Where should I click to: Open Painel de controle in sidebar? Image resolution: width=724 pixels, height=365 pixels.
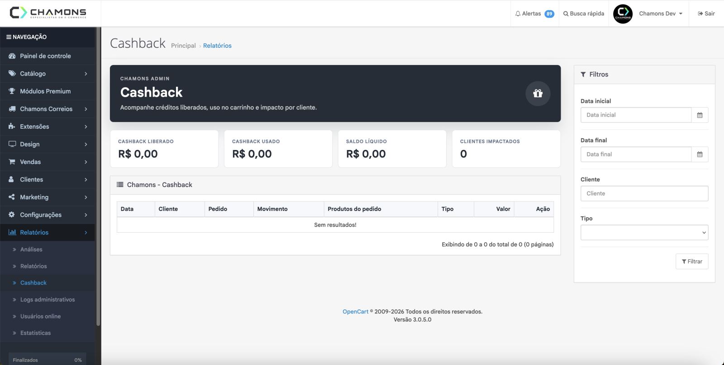(x=48, y=56)
